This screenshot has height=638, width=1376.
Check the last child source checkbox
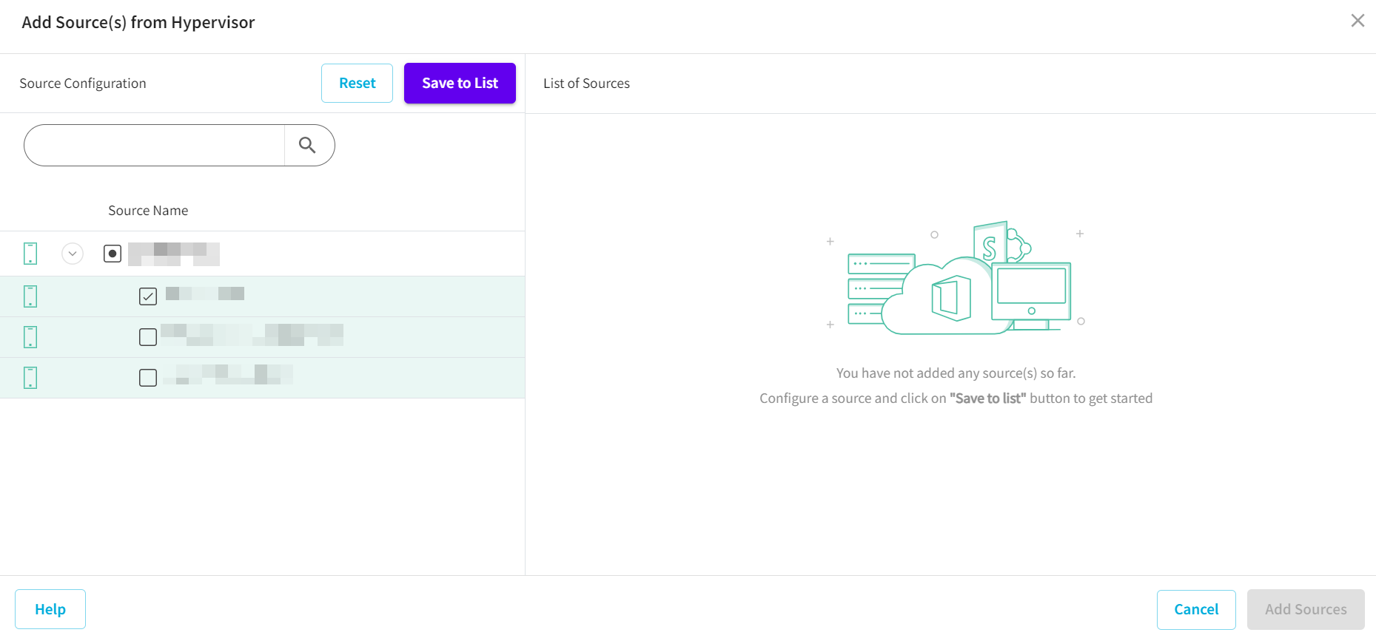(148, 378)
